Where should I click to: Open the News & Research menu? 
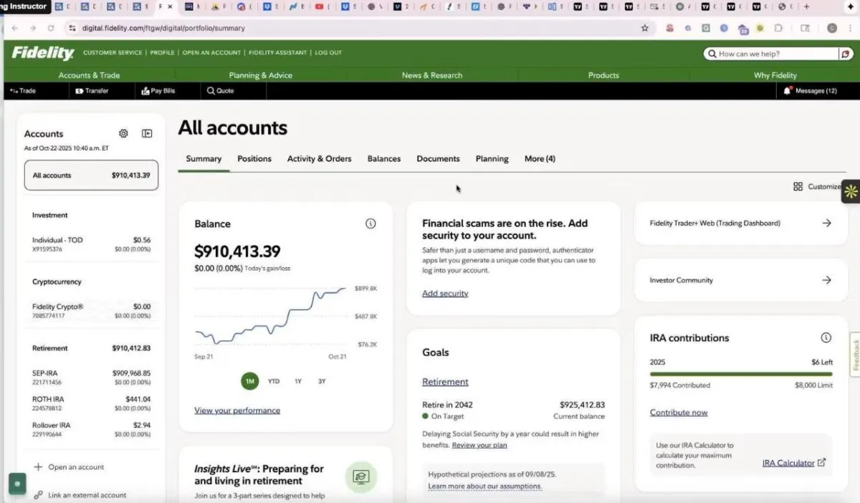tap(432, 75)
